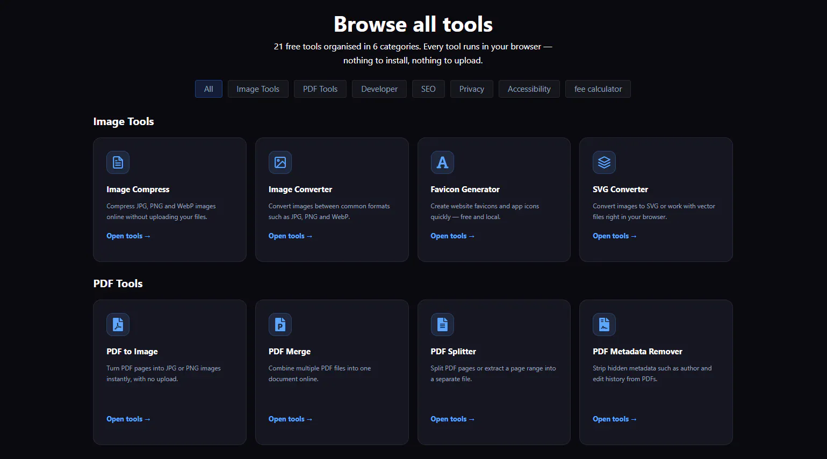The image size is (827, 459).
Task: Click the PDF Merge document icon
Action: click(x=280, y=324)
